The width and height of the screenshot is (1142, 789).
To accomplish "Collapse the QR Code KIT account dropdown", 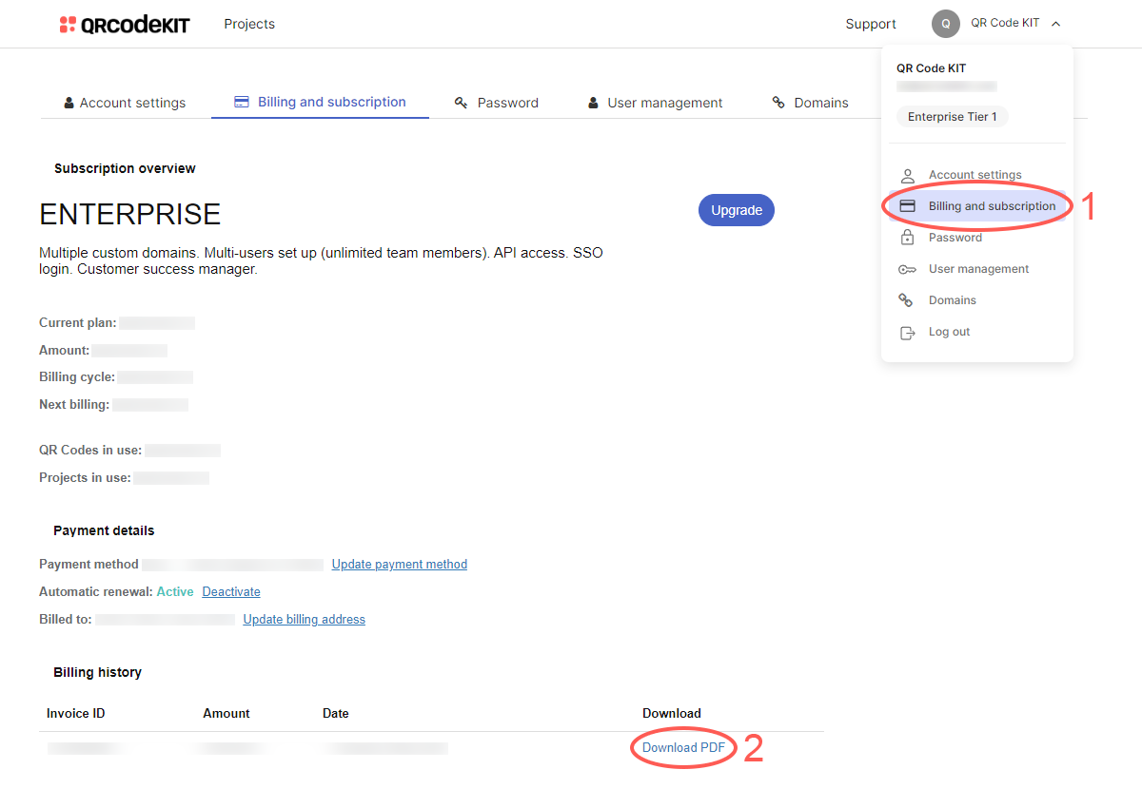I will (1055, 22).
